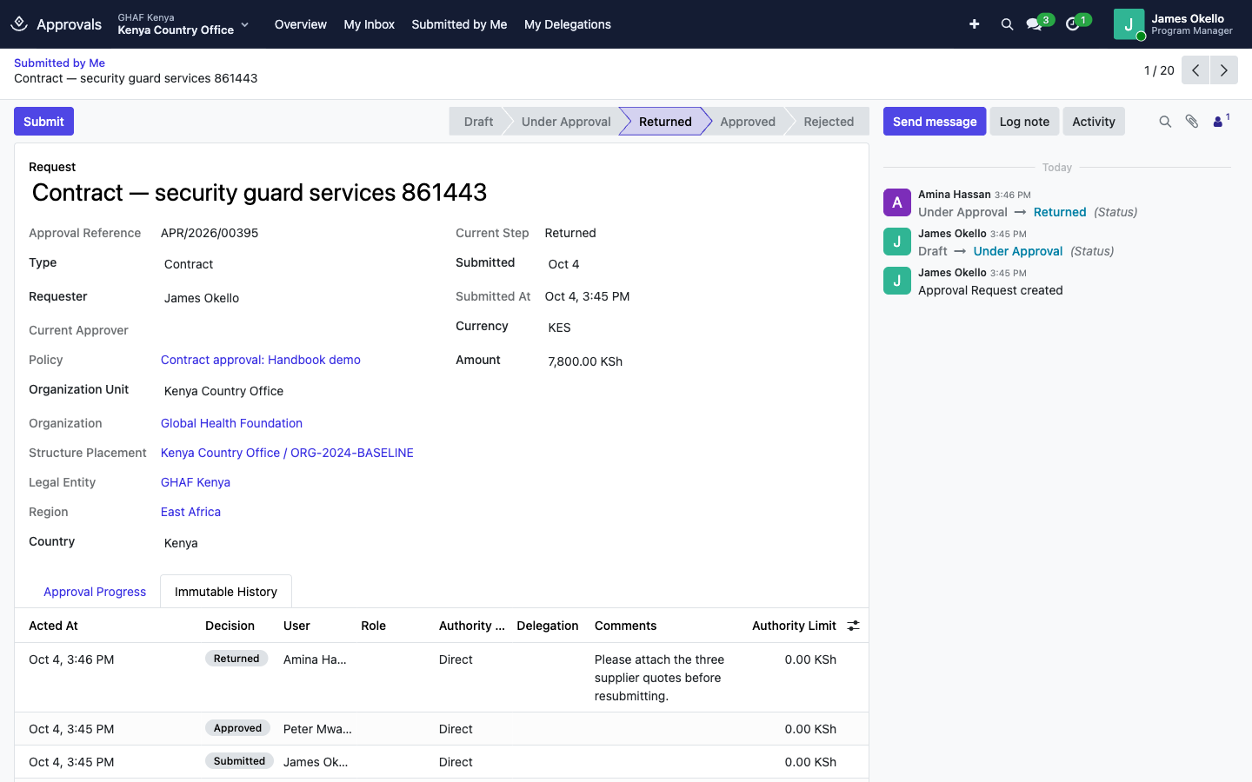
Task: Open activities clock icon with badge 1
Action: tap(1073, 24)
